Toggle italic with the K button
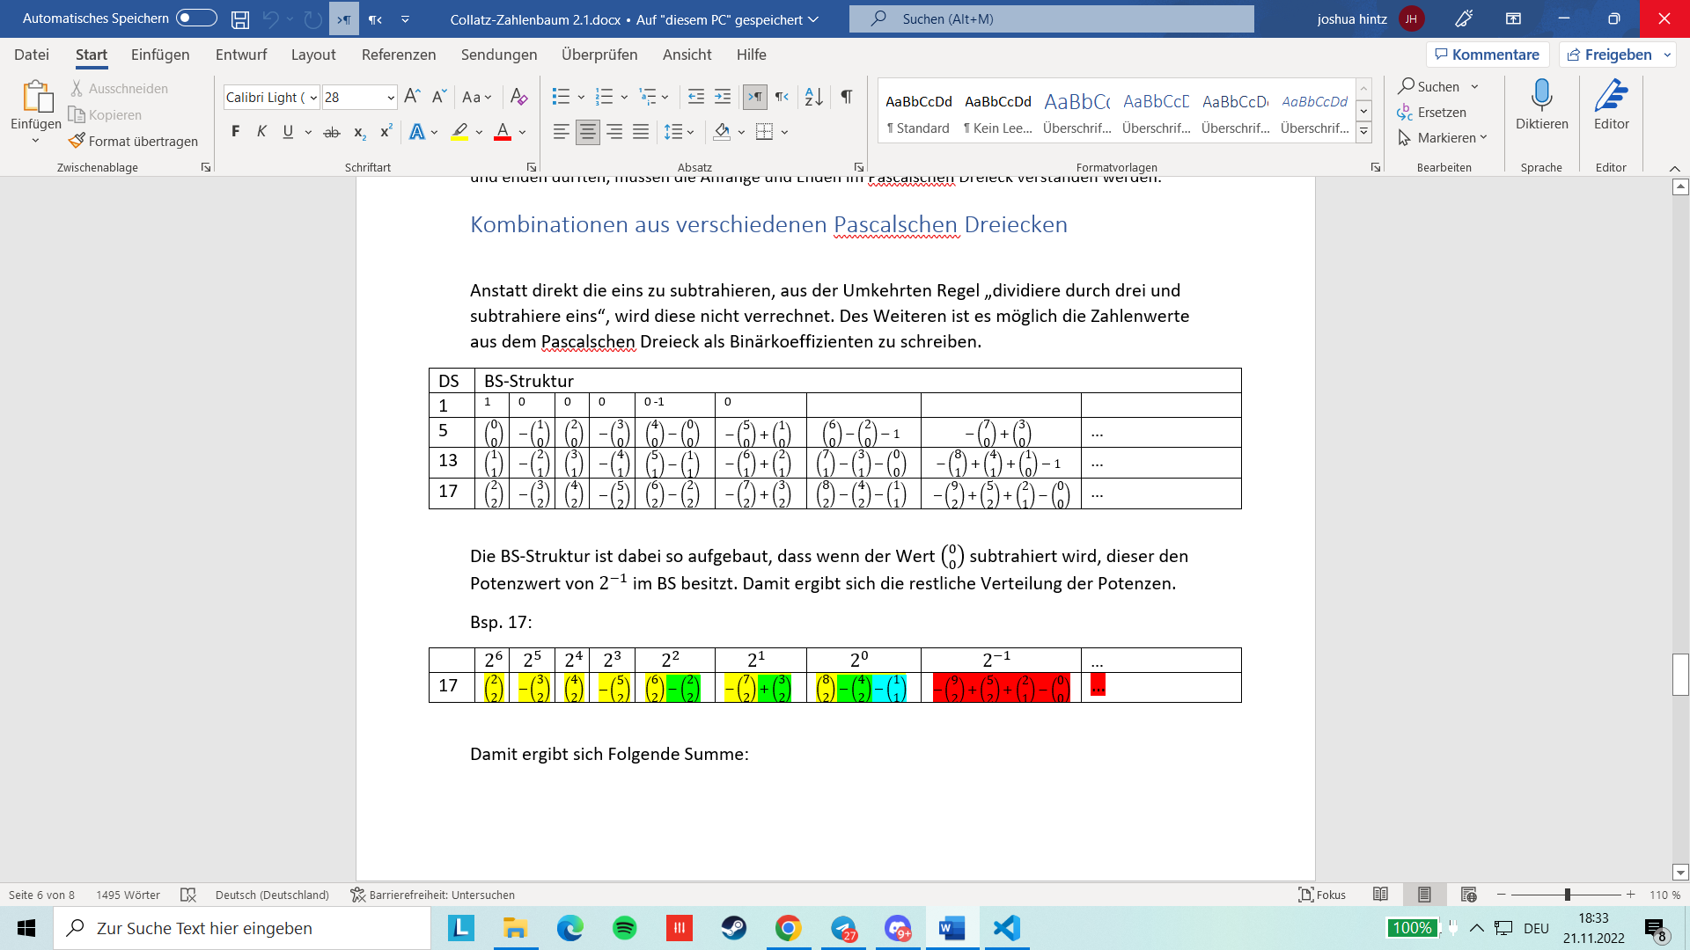Image resolution: width=1690 pixels, height=950 pixels. pos(261,132)
